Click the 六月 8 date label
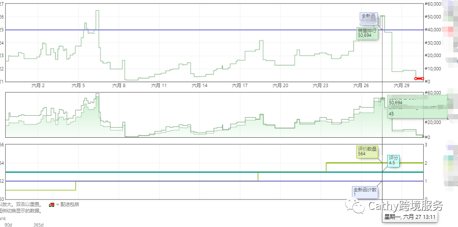 point(118,85)
